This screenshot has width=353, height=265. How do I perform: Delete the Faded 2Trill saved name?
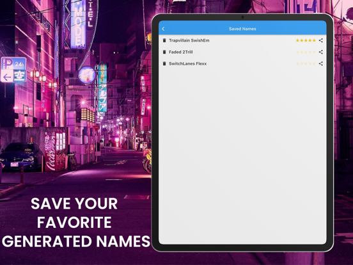coord(164,52)
